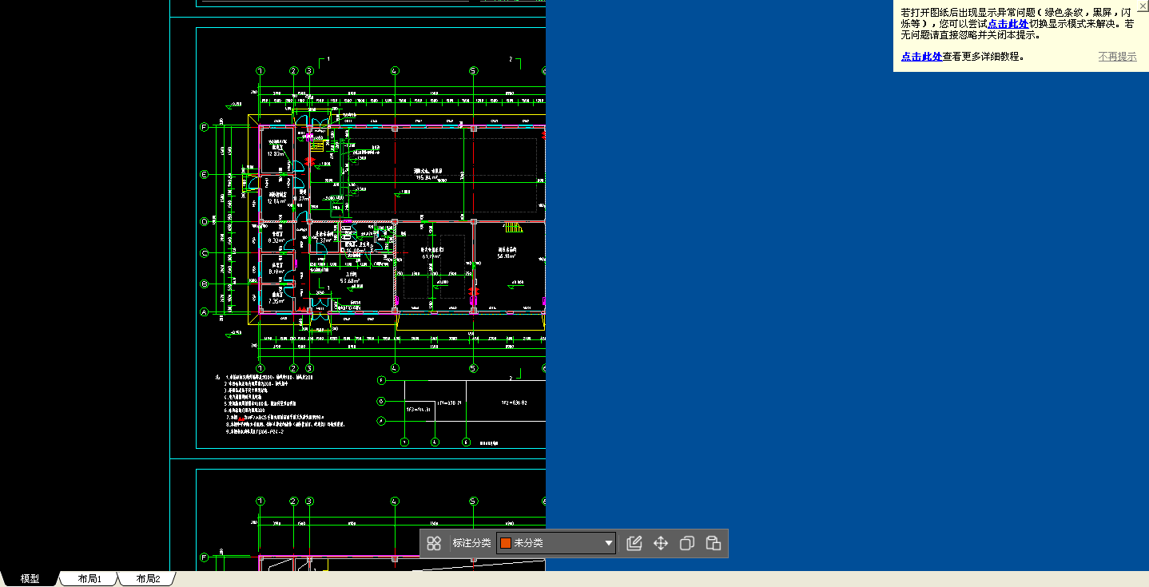Viewport: 1149px width, 587px height.
Task: Click the 53.68m² room label
Action: [349, 281]
